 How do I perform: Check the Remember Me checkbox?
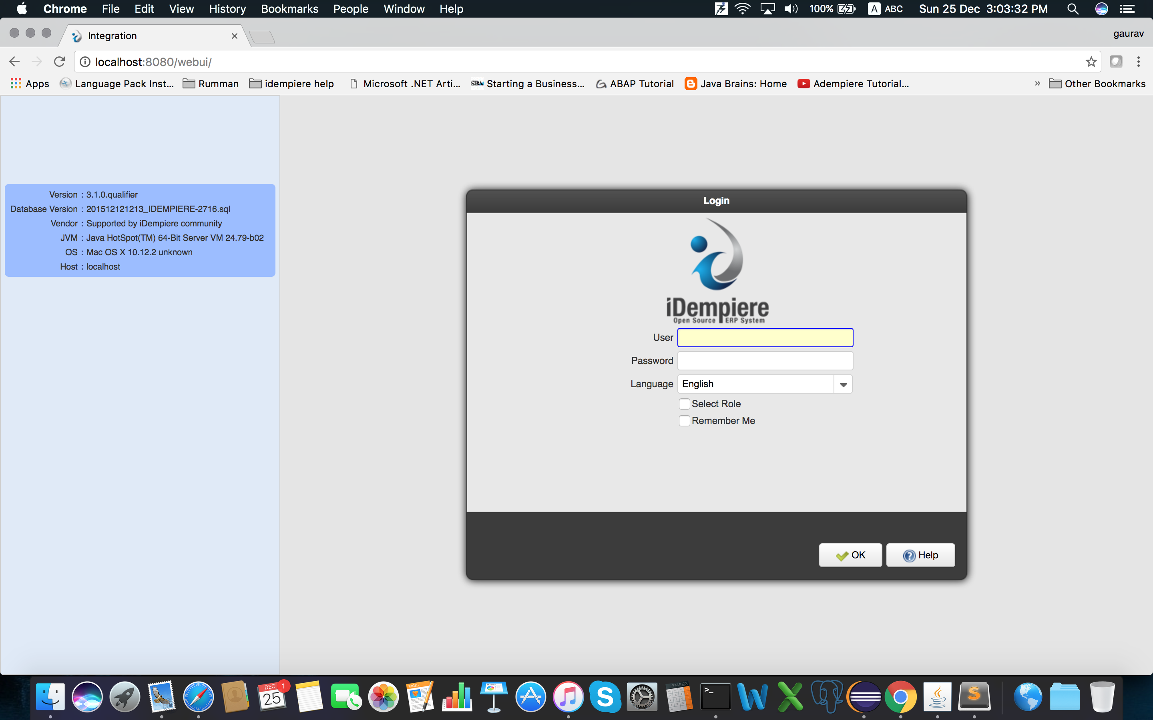(684, 421)
